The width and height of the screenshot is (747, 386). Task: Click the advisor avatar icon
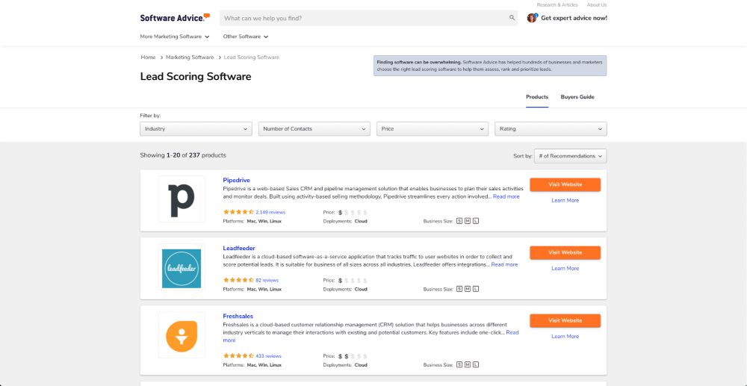point(532,18)
